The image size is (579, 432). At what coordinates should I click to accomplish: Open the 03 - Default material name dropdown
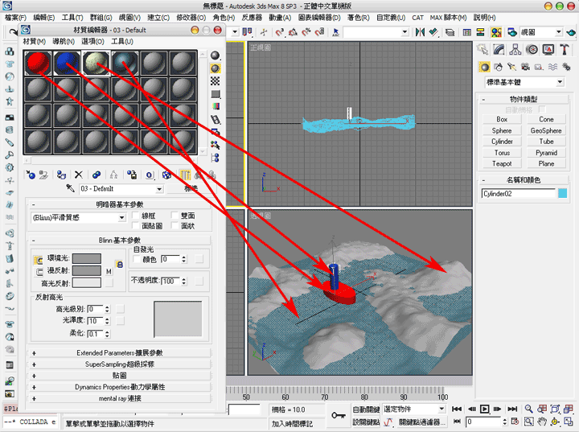point(121,189)
